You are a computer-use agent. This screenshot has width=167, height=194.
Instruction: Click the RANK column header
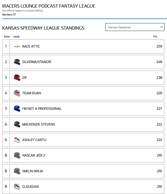(x=7, y=37)
